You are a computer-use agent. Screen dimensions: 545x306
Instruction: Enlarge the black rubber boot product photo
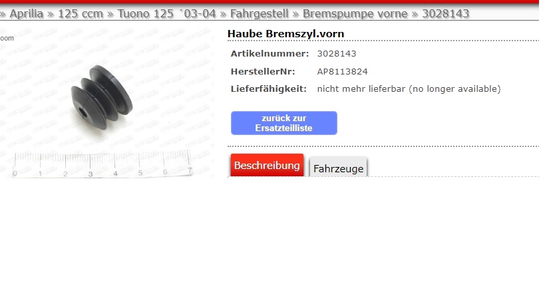[102, 98]
